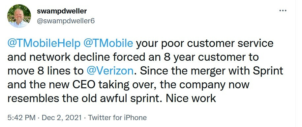Open the @swampdweller6 handle link
The height and width of the screenshot is (127, 302).
point(66,21)
